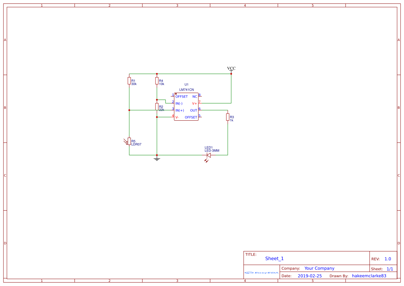Select the Sheet_1 title text
The image size is (404, 286).
tap(274, 258)
